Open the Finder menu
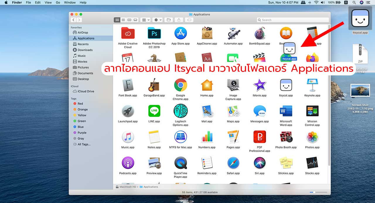Screen dimensions: 375x203 [17, 2]
